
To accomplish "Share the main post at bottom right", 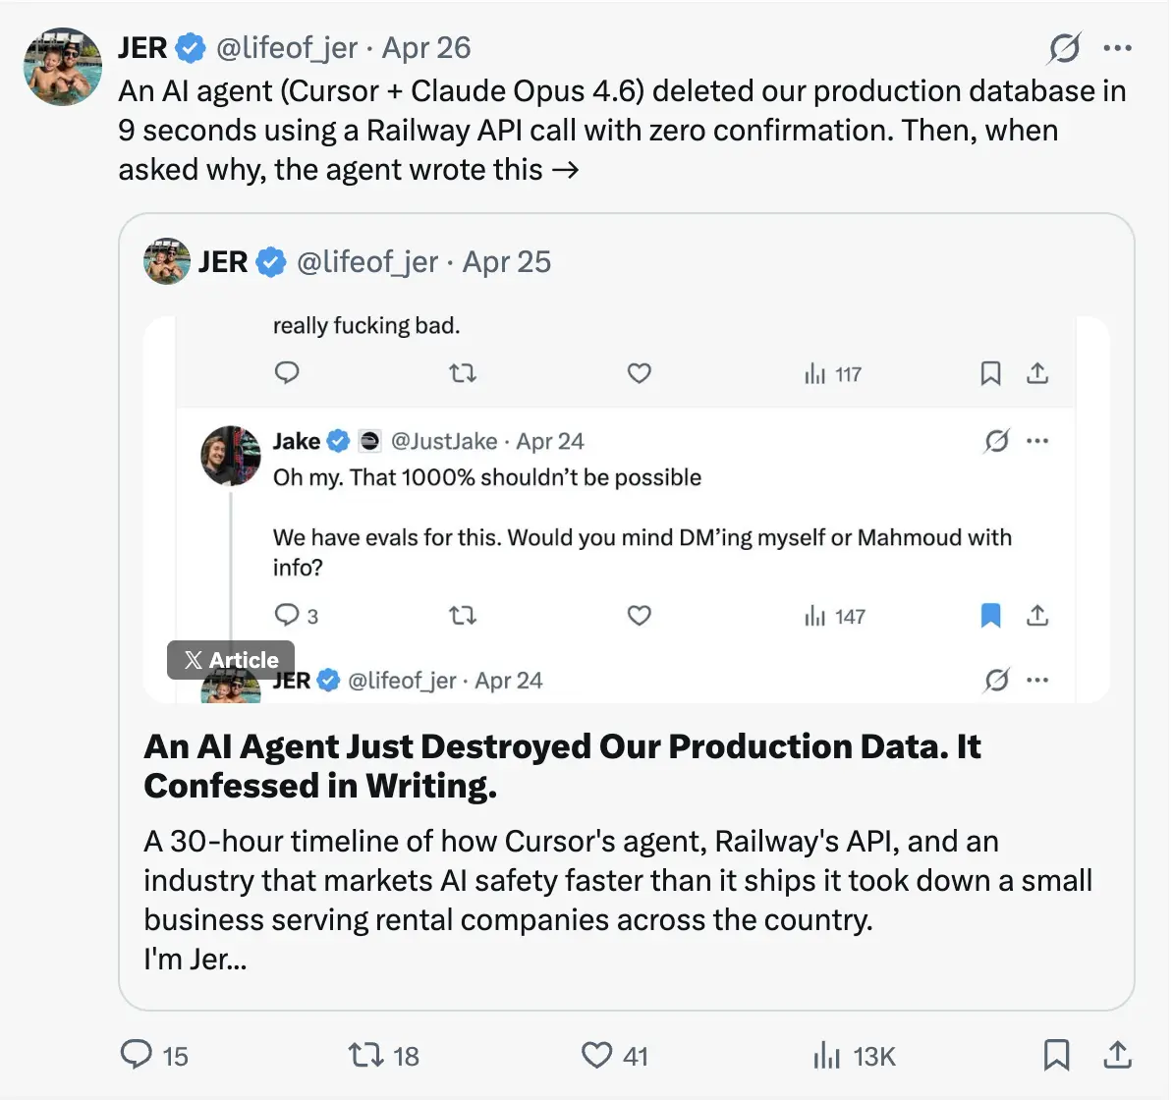I will click(x=1117, y=1055).
